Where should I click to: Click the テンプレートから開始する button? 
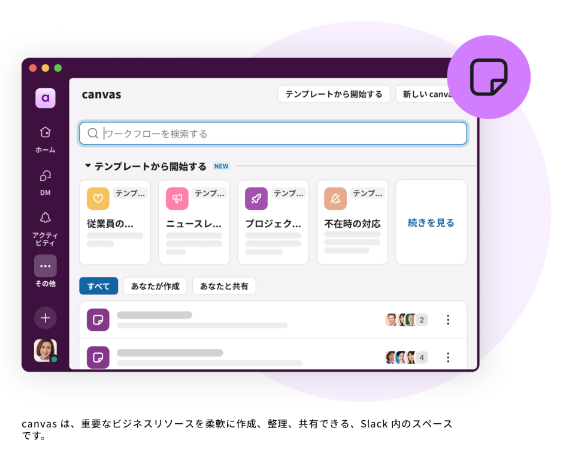(x=334, y=94)
